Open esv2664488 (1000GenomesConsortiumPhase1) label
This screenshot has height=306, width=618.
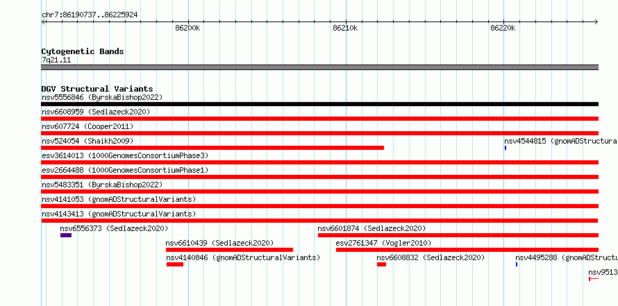point(125,170)
